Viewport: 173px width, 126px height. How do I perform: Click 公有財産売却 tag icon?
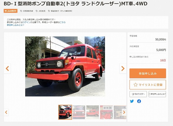coord(21,11)
